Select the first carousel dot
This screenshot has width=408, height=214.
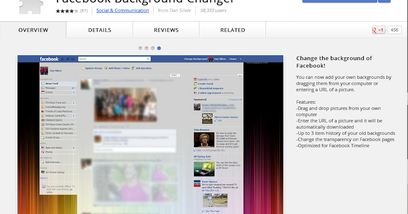coord(140,48)
